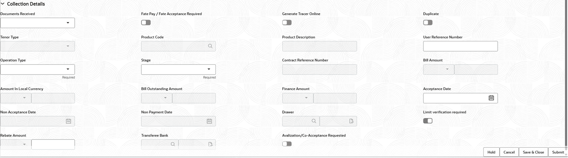Click Bill Outstanding Amount value field
This screenshot has height=158, width=568.
coord(194,98)
